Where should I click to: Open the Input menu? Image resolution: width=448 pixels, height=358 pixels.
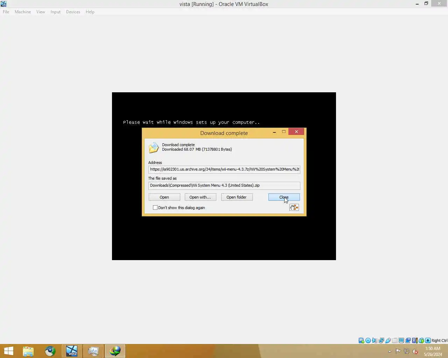click(x=55, y=12)
